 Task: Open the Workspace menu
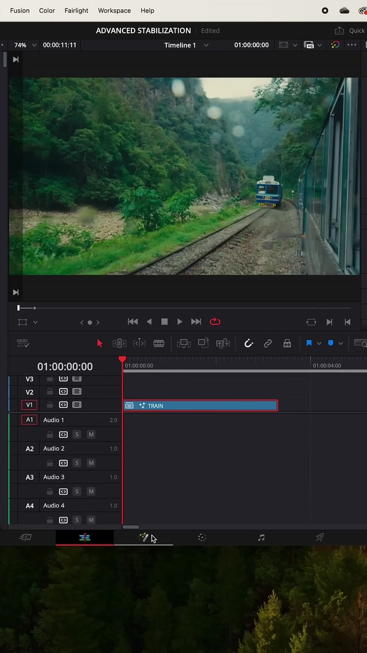(114, 10)
